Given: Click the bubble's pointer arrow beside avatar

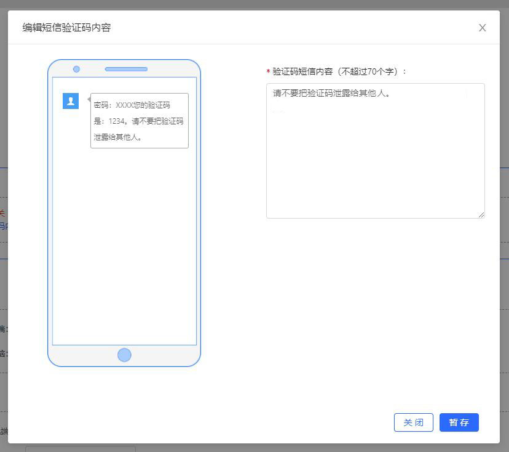Looking at the screenshot, I should [89, 99].
